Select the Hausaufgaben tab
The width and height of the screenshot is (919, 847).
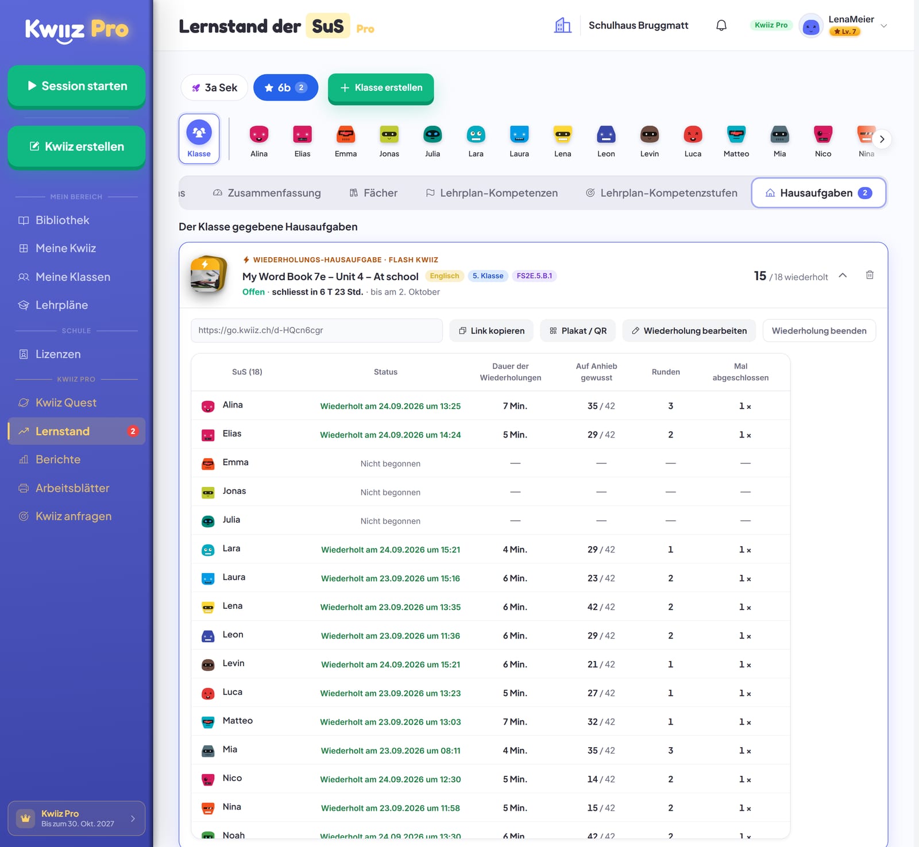818,193
